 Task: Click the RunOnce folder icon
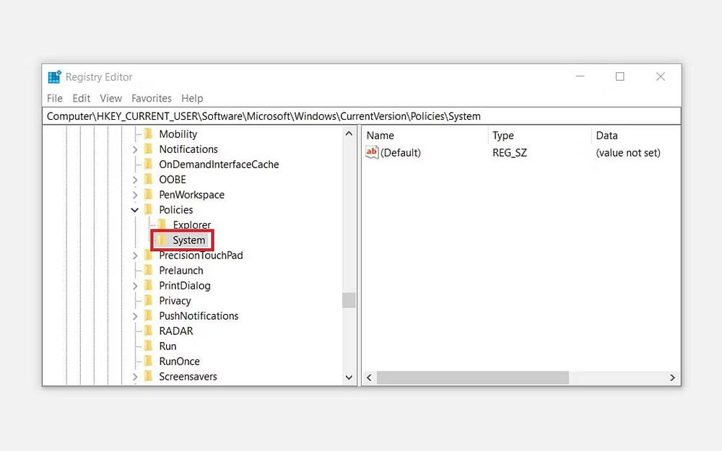pyautogui.click(x=149, y=361)
